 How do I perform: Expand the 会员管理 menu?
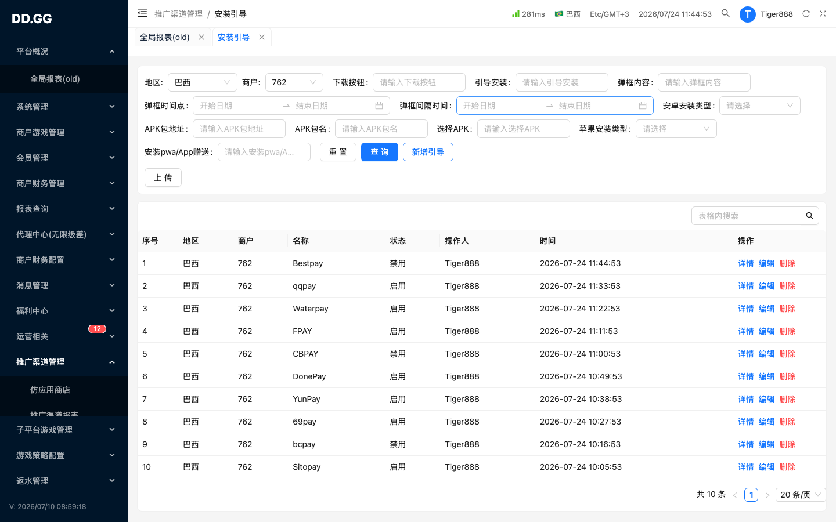click(64, 158)
